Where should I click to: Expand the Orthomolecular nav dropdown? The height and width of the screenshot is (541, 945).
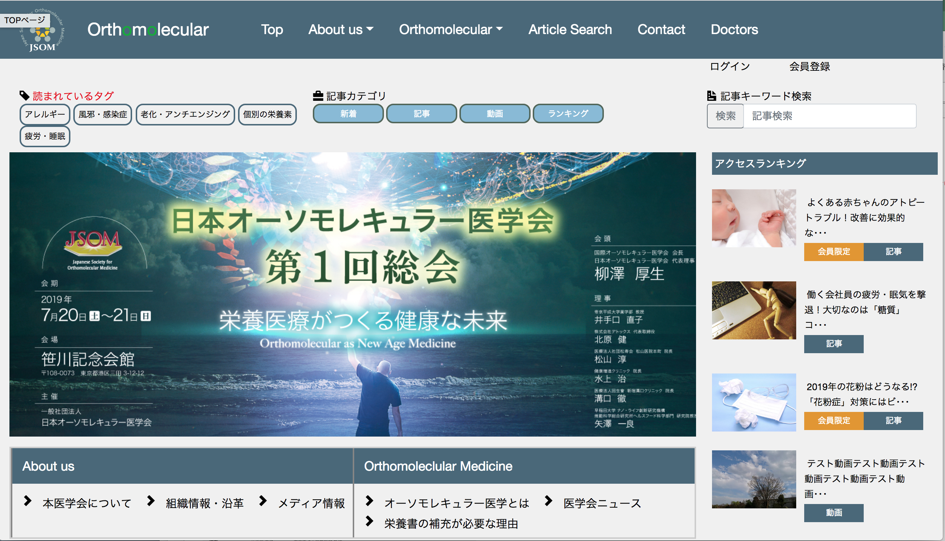pyautogui.click(x=451, y=29)
